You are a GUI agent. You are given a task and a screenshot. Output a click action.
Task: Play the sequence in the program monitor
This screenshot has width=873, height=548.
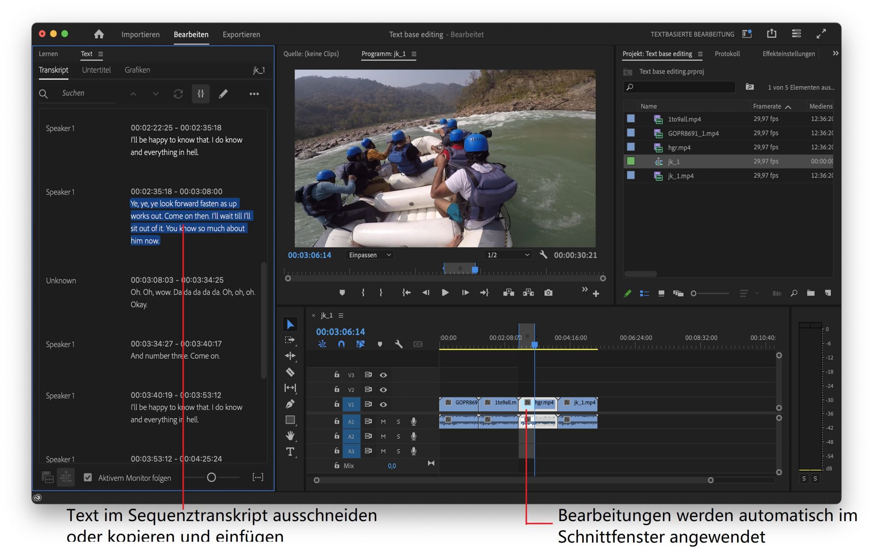pyautogui.click(x=445, y=293)
